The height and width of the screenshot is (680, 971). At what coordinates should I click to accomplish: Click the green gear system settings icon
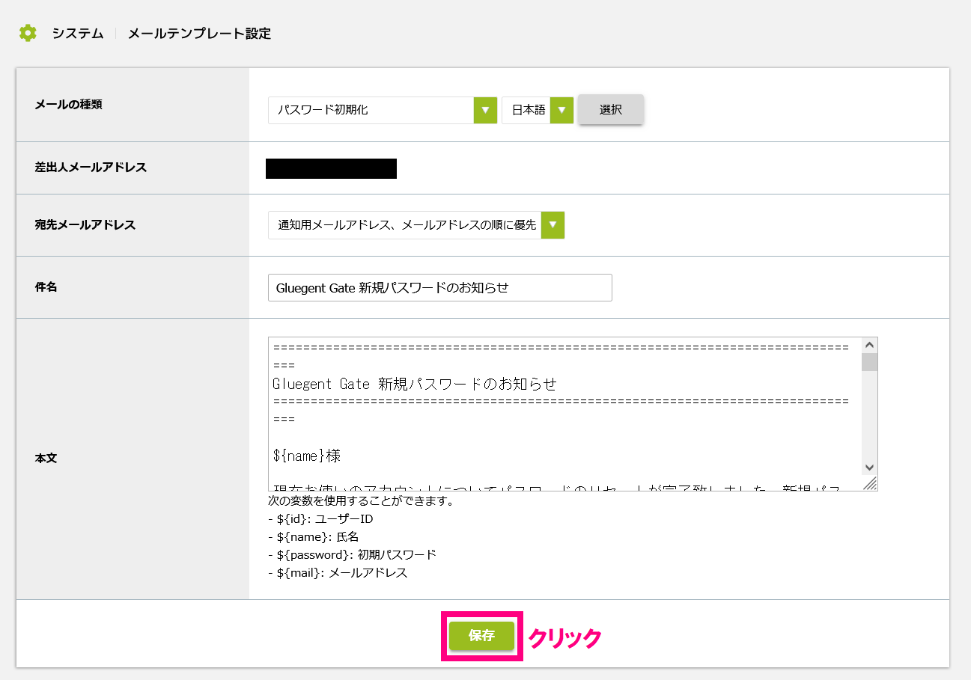(27, 33)
